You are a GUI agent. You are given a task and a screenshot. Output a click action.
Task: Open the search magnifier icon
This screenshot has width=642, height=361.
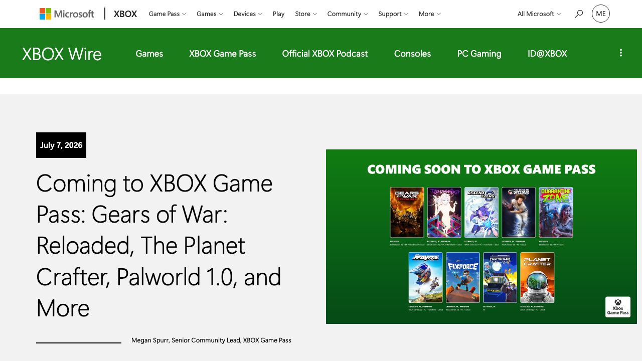[579, 14]
